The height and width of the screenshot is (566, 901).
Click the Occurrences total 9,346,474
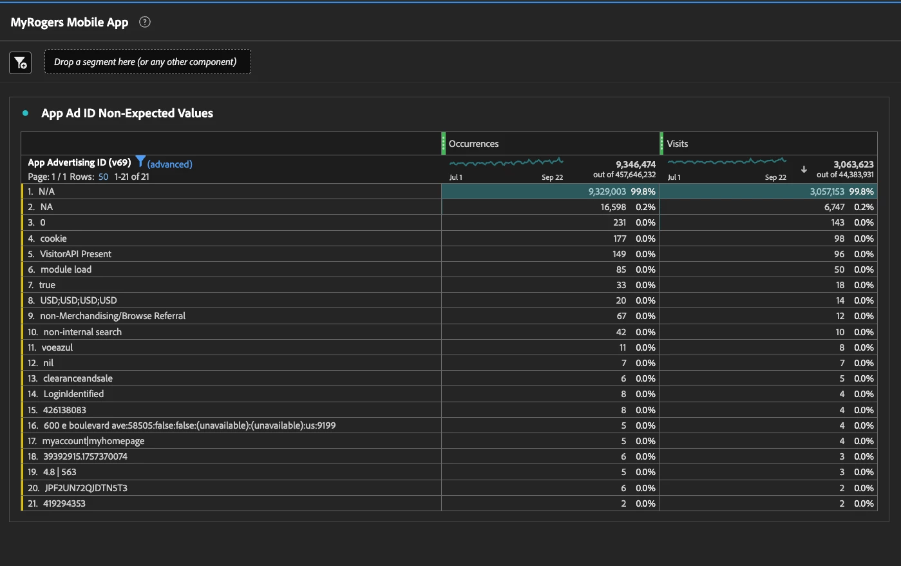(x=636, y=164)
